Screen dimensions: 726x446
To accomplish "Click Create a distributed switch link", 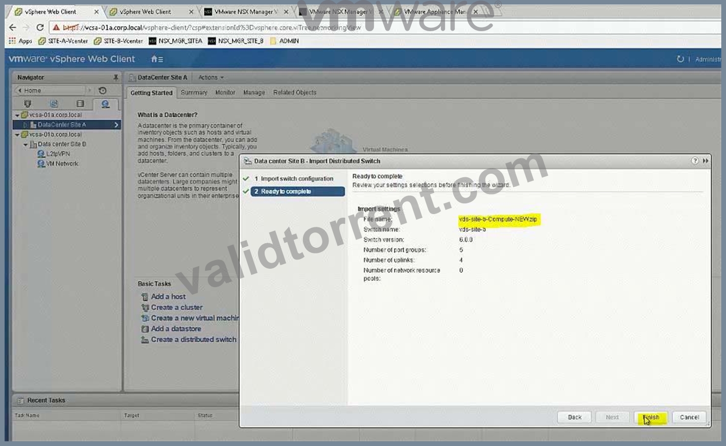I will [194, 340].
